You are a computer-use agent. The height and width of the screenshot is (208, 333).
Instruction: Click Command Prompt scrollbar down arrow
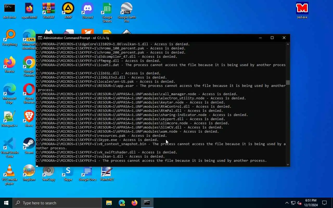click(x=288, y=164)
